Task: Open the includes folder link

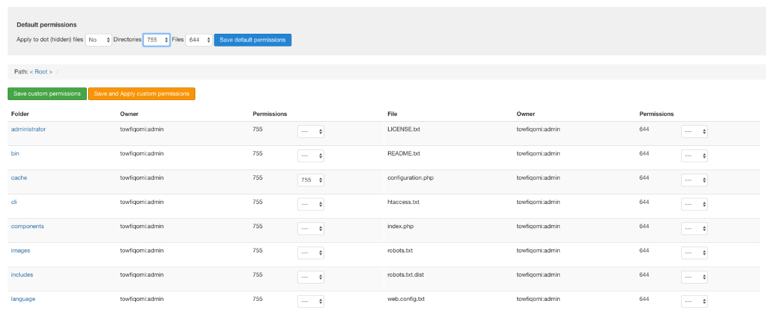Action: (22, 275)
